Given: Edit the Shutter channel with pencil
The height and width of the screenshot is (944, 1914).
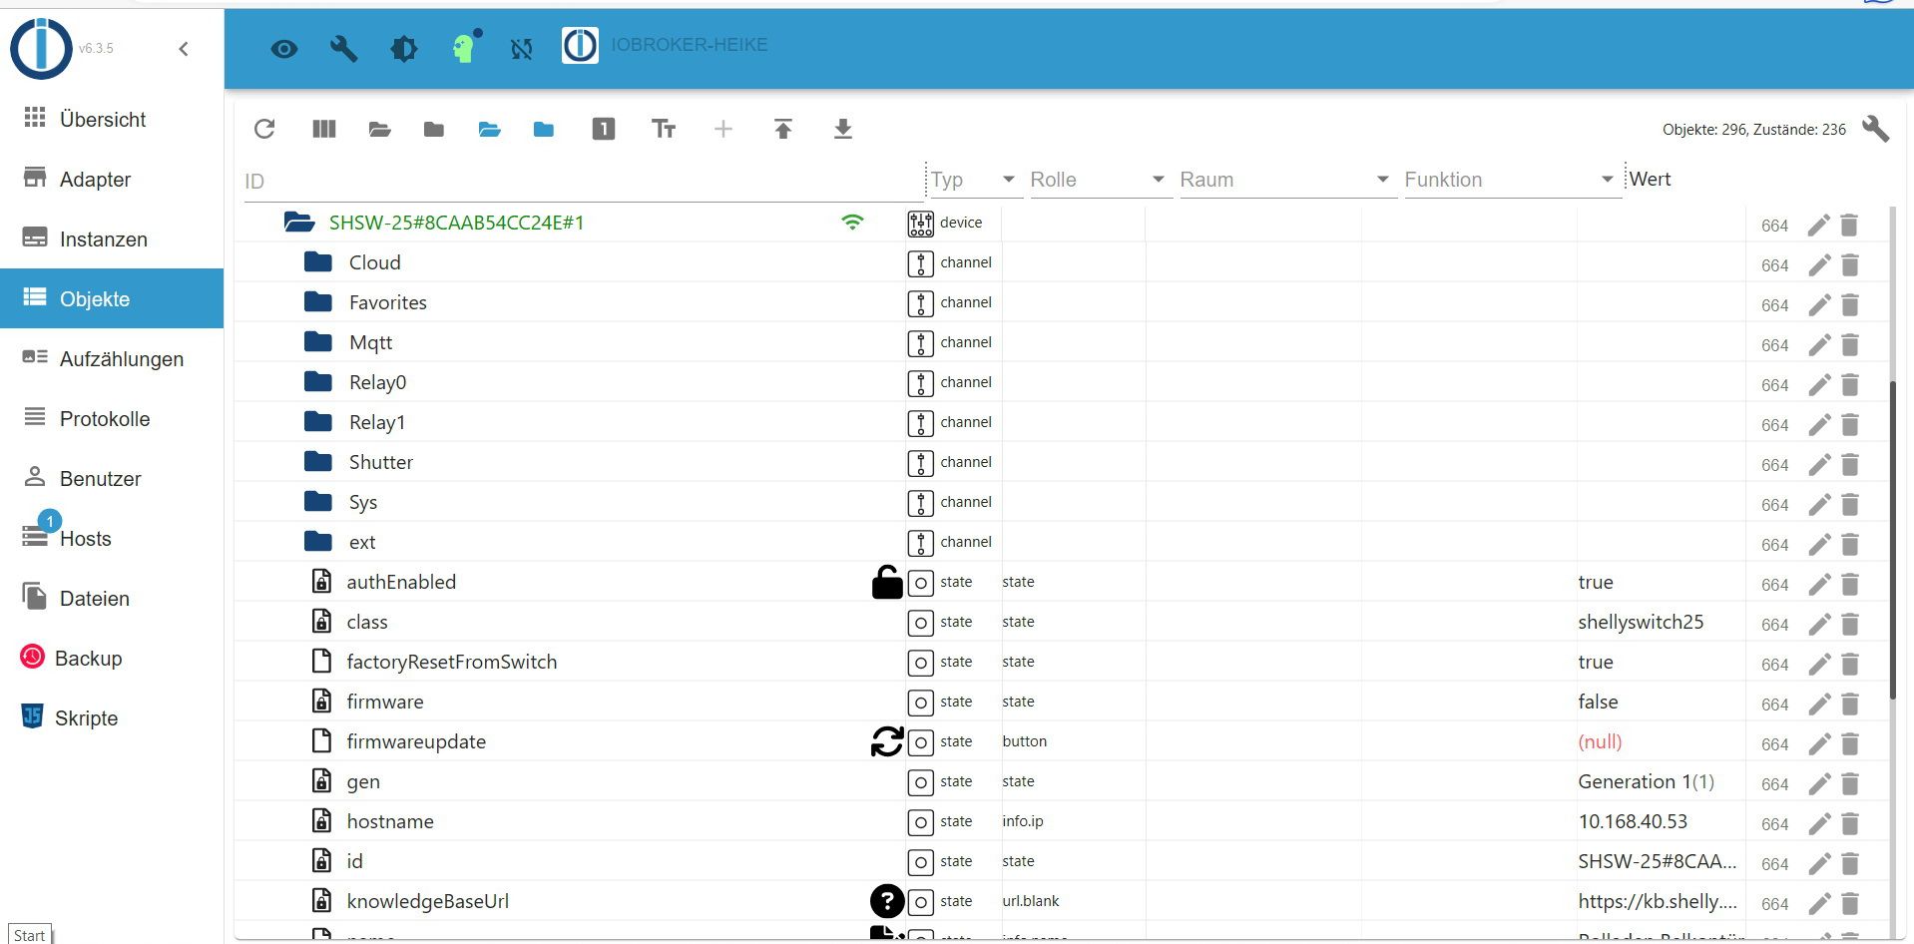Looking at the screenshot, I should pos(1819,465).
